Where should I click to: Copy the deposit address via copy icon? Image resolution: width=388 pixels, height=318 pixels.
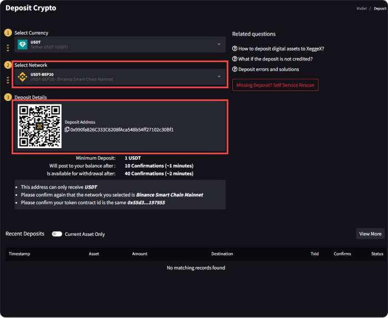pos(67,129)
